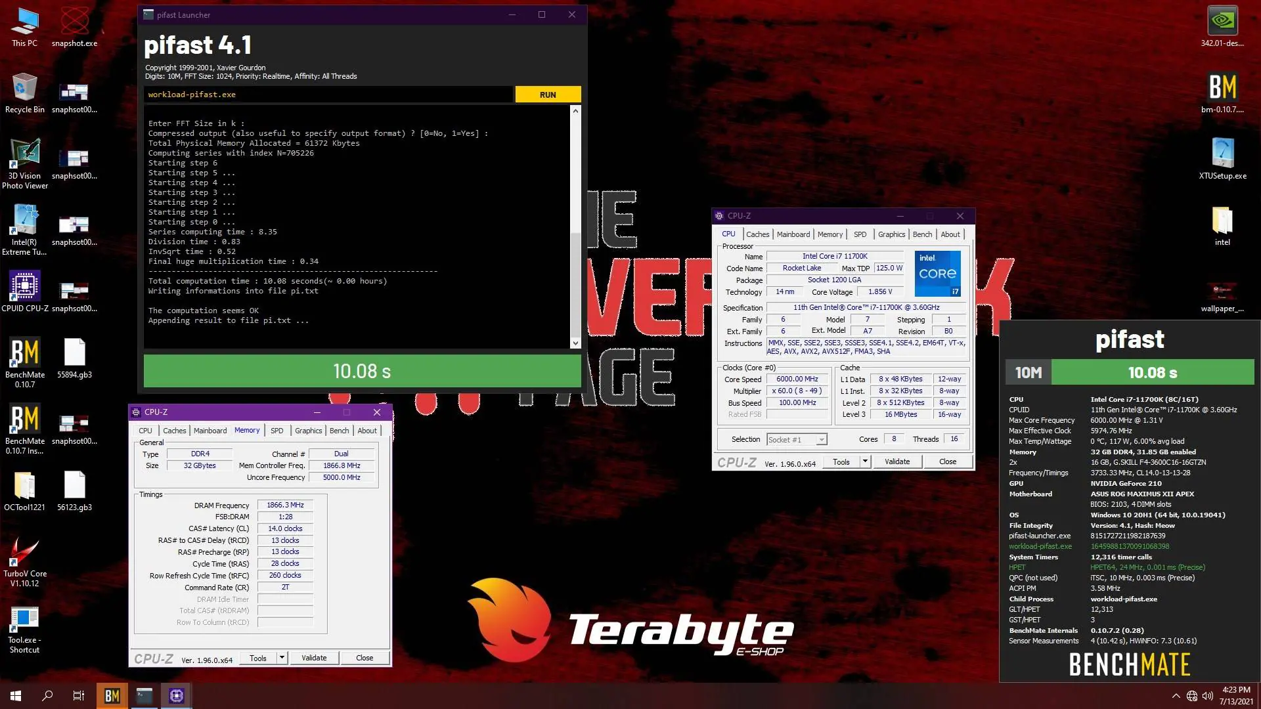Open the Tools dropdown arrow in CPU tab CPU-Z window
The image size is (1261, 709).
pyautogui.click(x=865, y=462)
